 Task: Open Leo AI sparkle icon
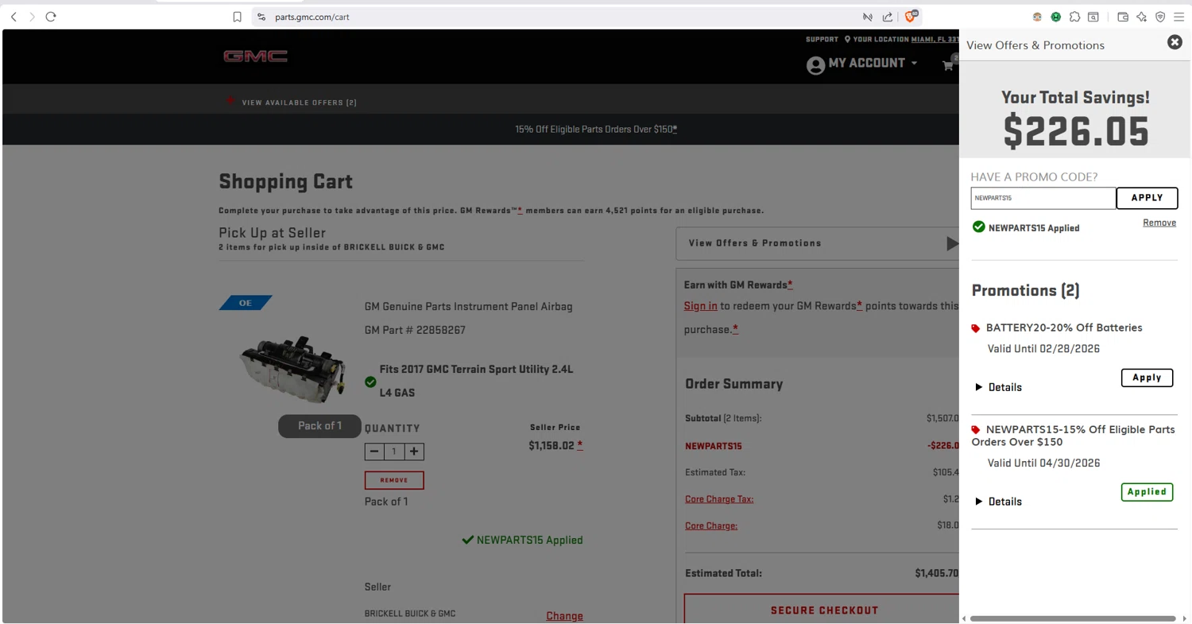[x=1142, y=17]
